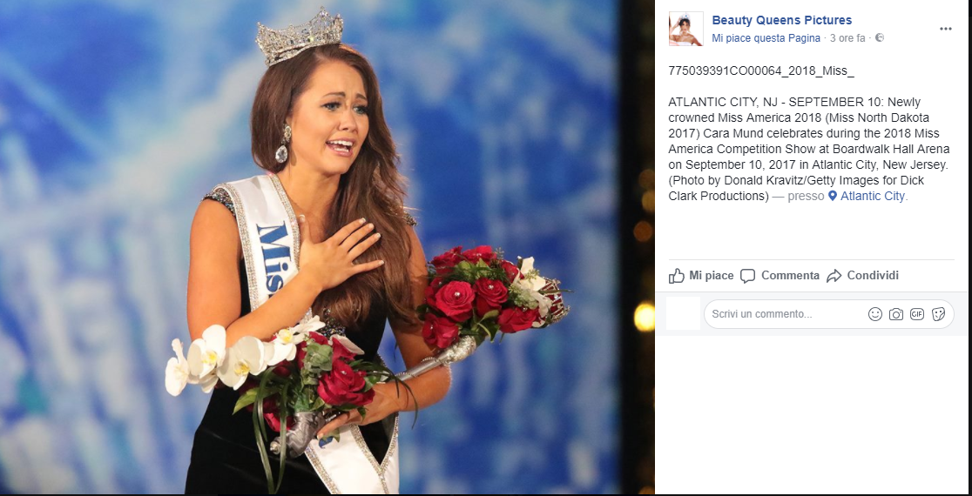Open the GIF picker icon
Image resolution: width=972 pixels, height=496 pixels.
tap(917, 314)
